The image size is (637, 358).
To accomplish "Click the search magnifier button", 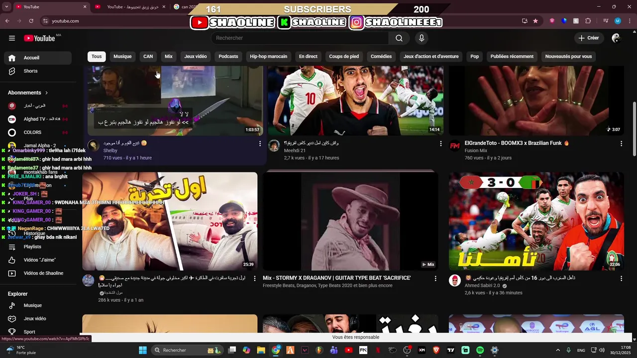I will click(399, 38).
